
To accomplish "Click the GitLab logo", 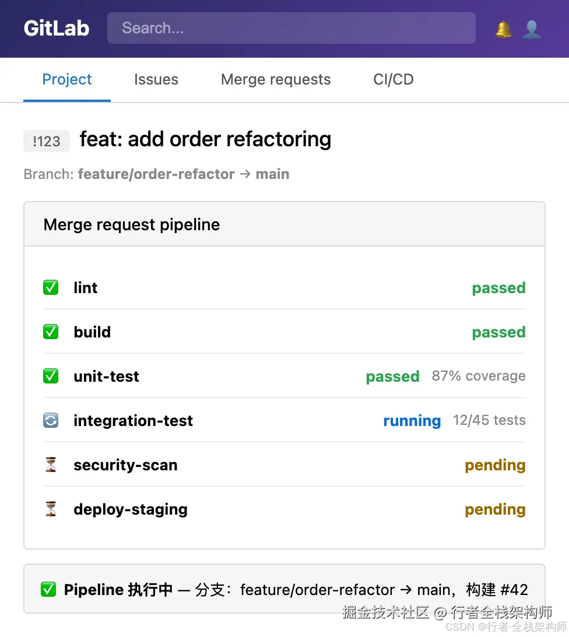I will (57, 29).
